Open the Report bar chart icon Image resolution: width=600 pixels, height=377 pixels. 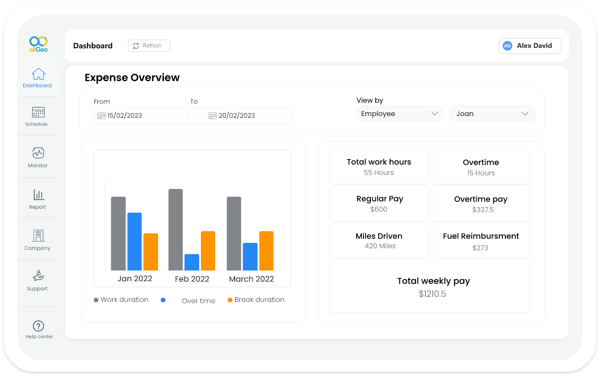pos(38,195)
